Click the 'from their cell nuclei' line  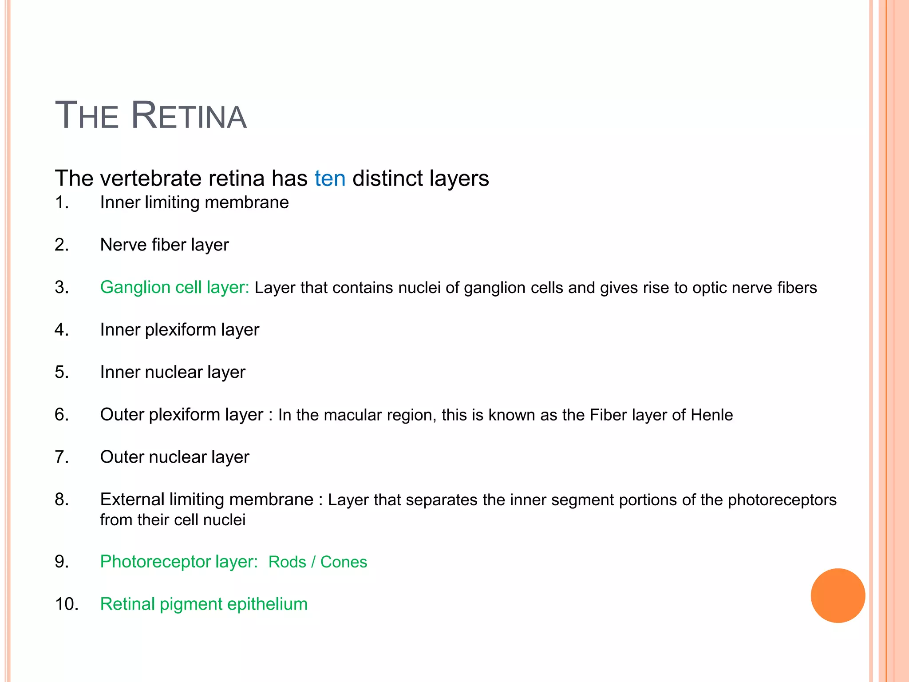point(173,520)
